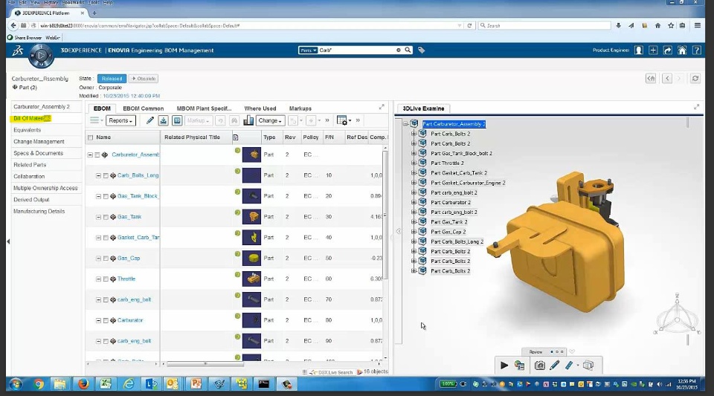Open table settings gear icon

click(342, 120)
